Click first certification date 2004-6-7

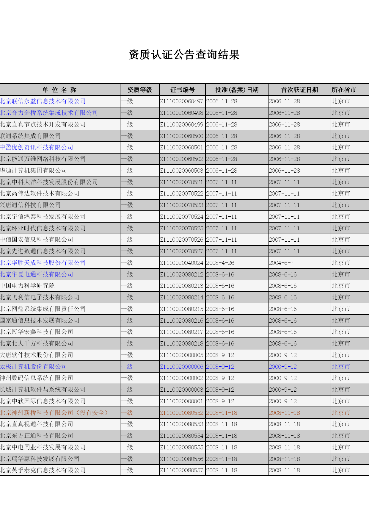coord(281,263)
